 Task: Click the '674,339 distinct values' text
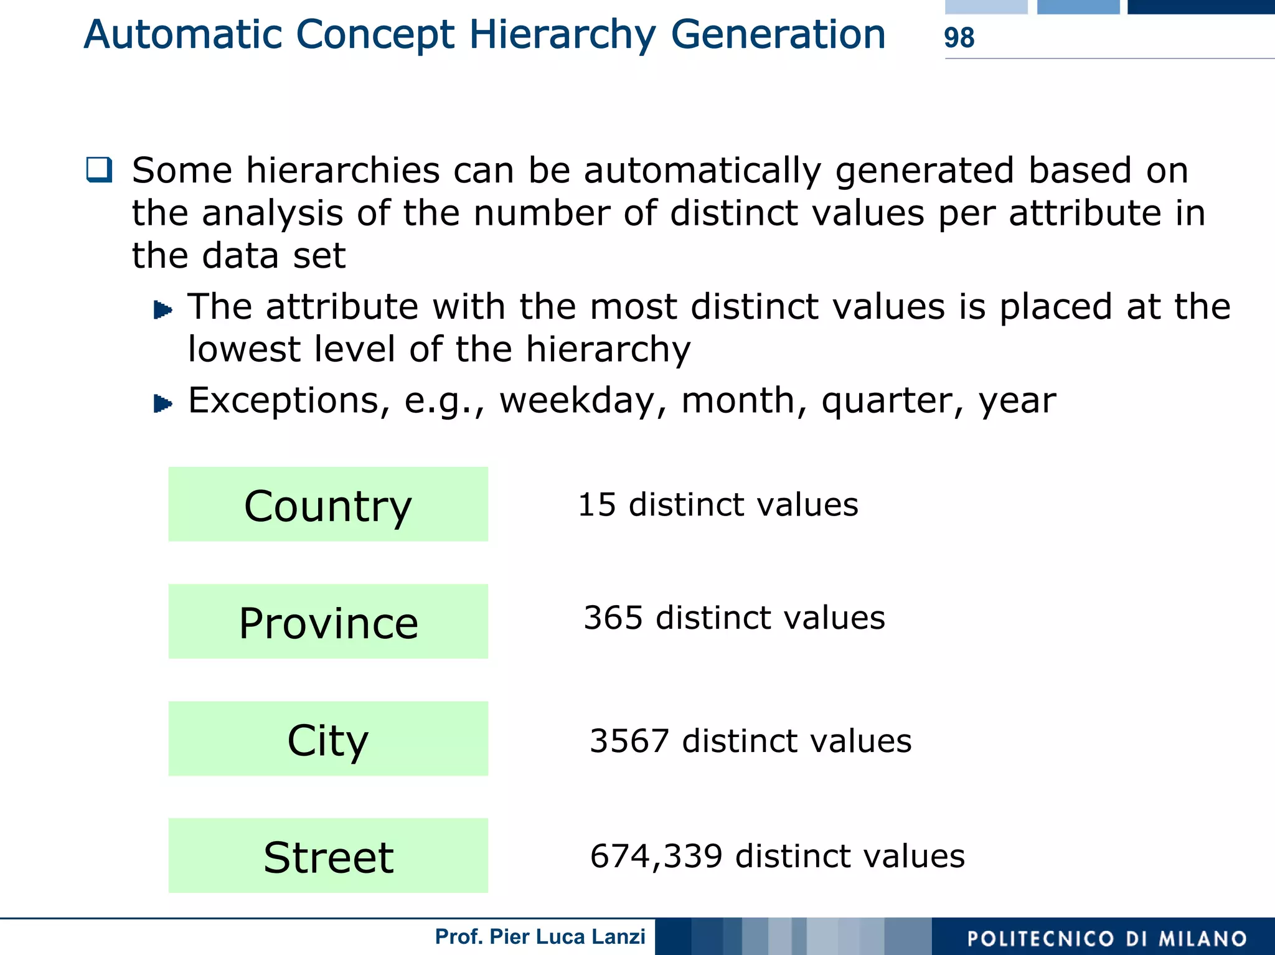777,856
